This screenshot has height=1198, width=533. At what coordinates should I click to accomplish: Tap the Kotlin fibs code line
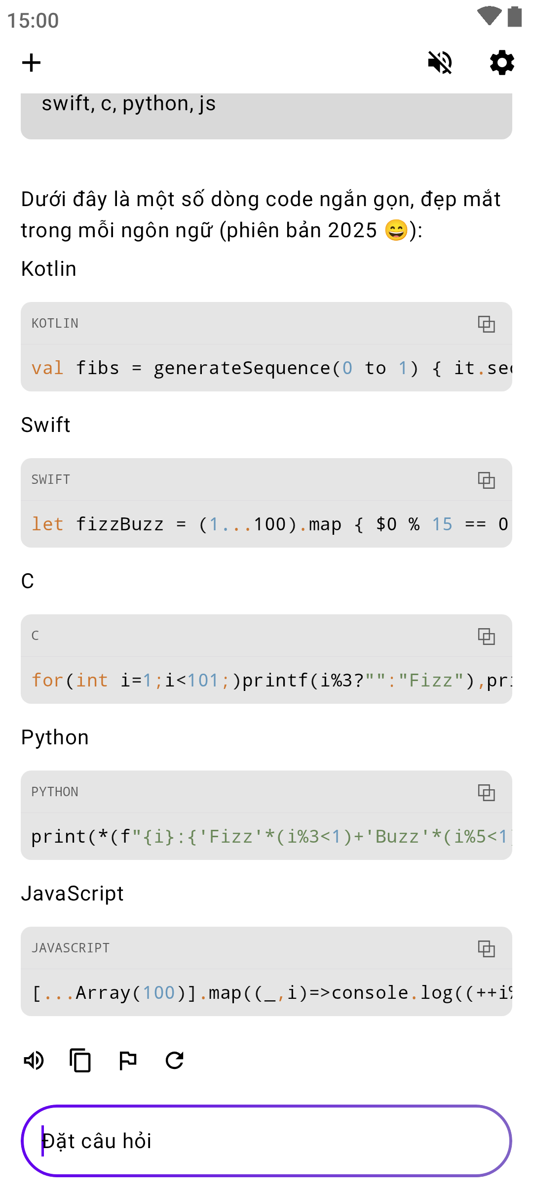pos(266,368)
